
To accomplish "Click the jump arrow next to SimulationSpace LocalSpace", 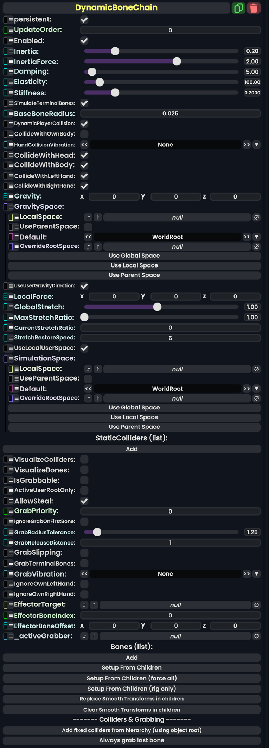I will pos(88,369).
